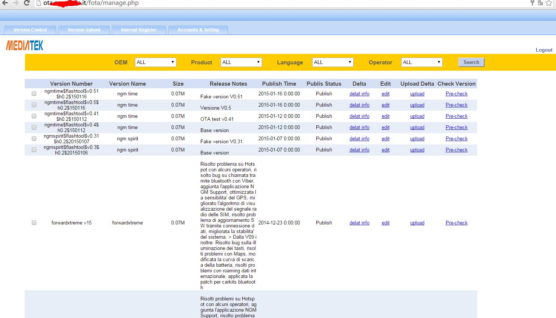Click the 'OTA test v0.41' release note text
The width and height of the screenshot is (556, 318).
tap(217, 119)
